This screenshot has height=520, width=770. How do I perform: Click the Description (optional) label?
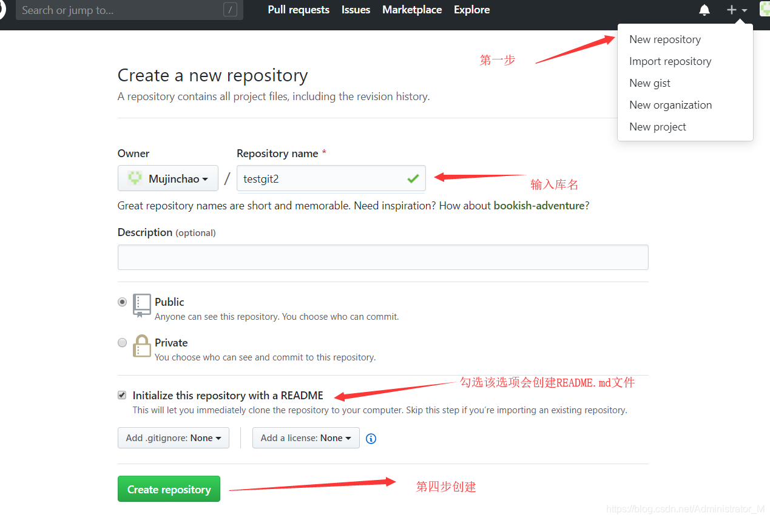point(167,232)
